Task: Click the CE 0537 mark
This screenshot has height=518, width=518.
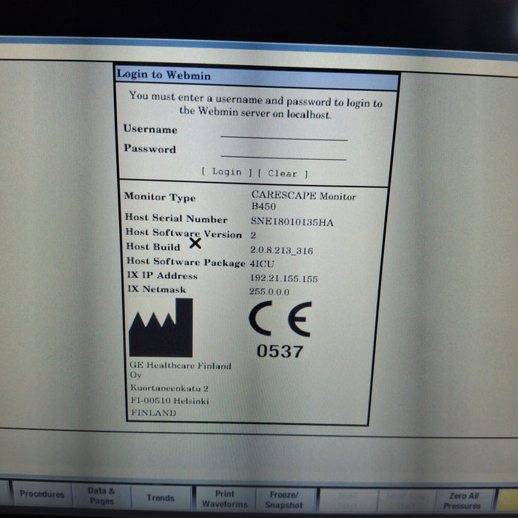Action: (280, 330)
